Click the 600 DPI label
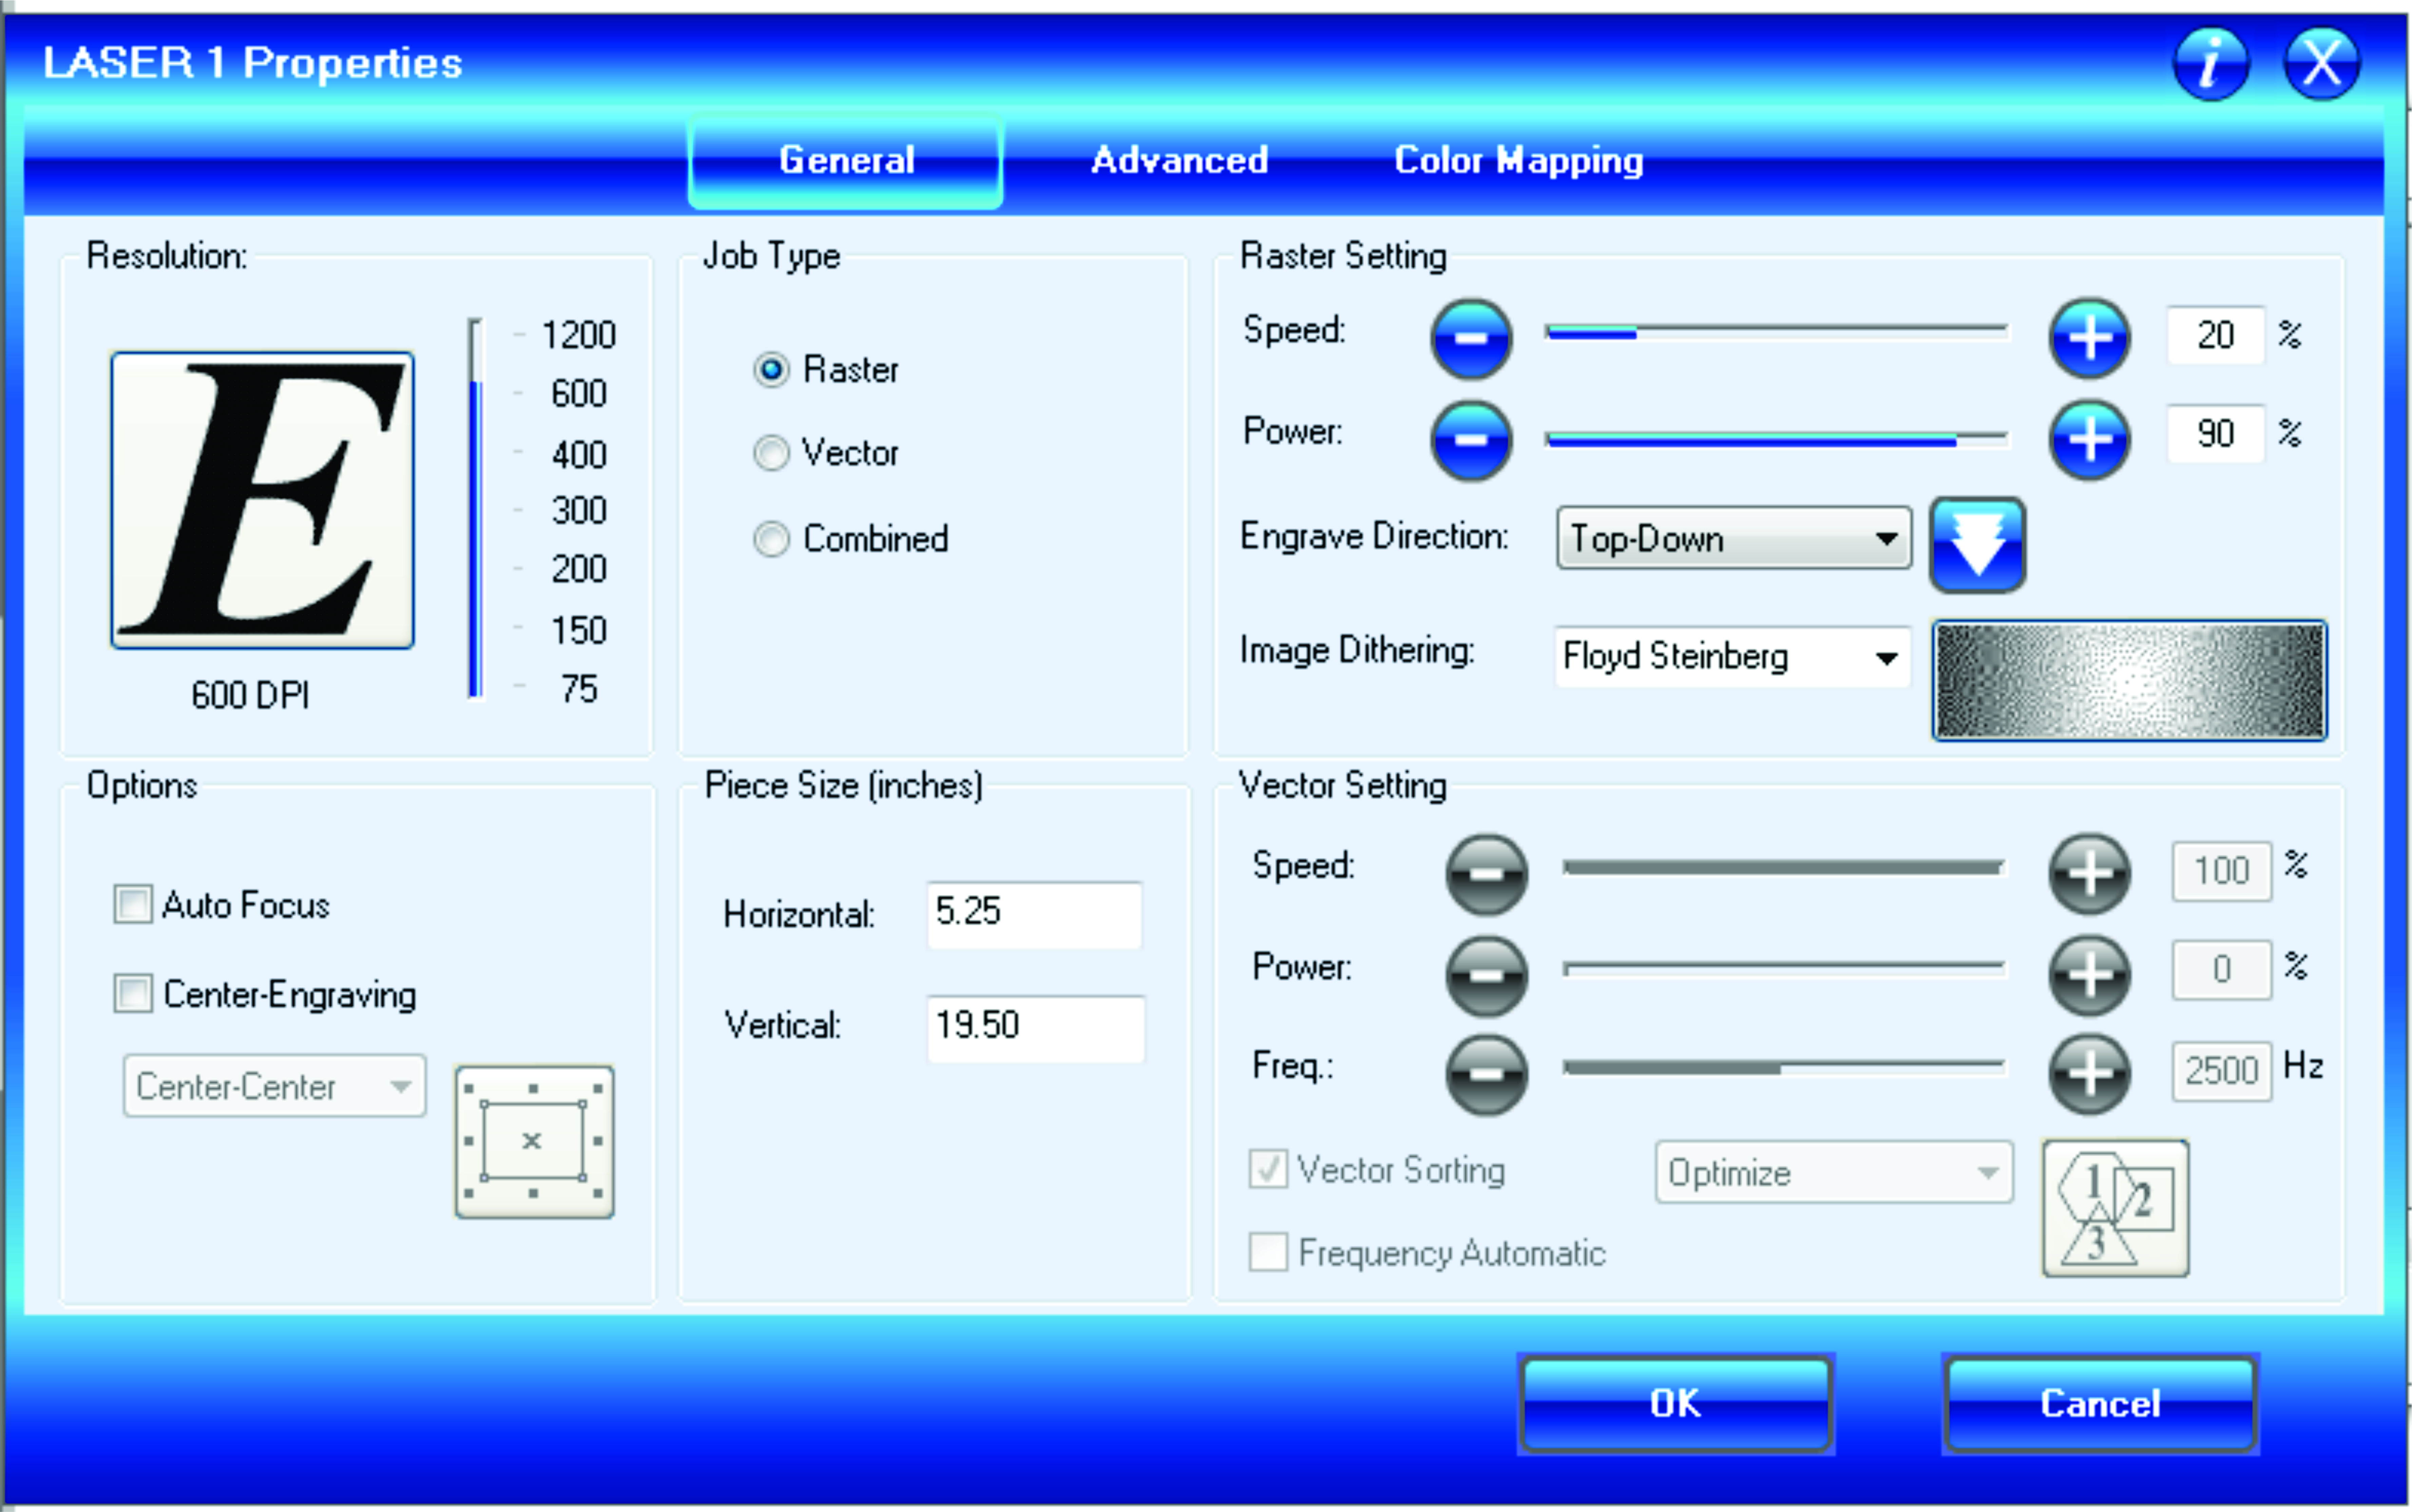2412x1512 pixels. pyautogui.click(x=250, y=695)
